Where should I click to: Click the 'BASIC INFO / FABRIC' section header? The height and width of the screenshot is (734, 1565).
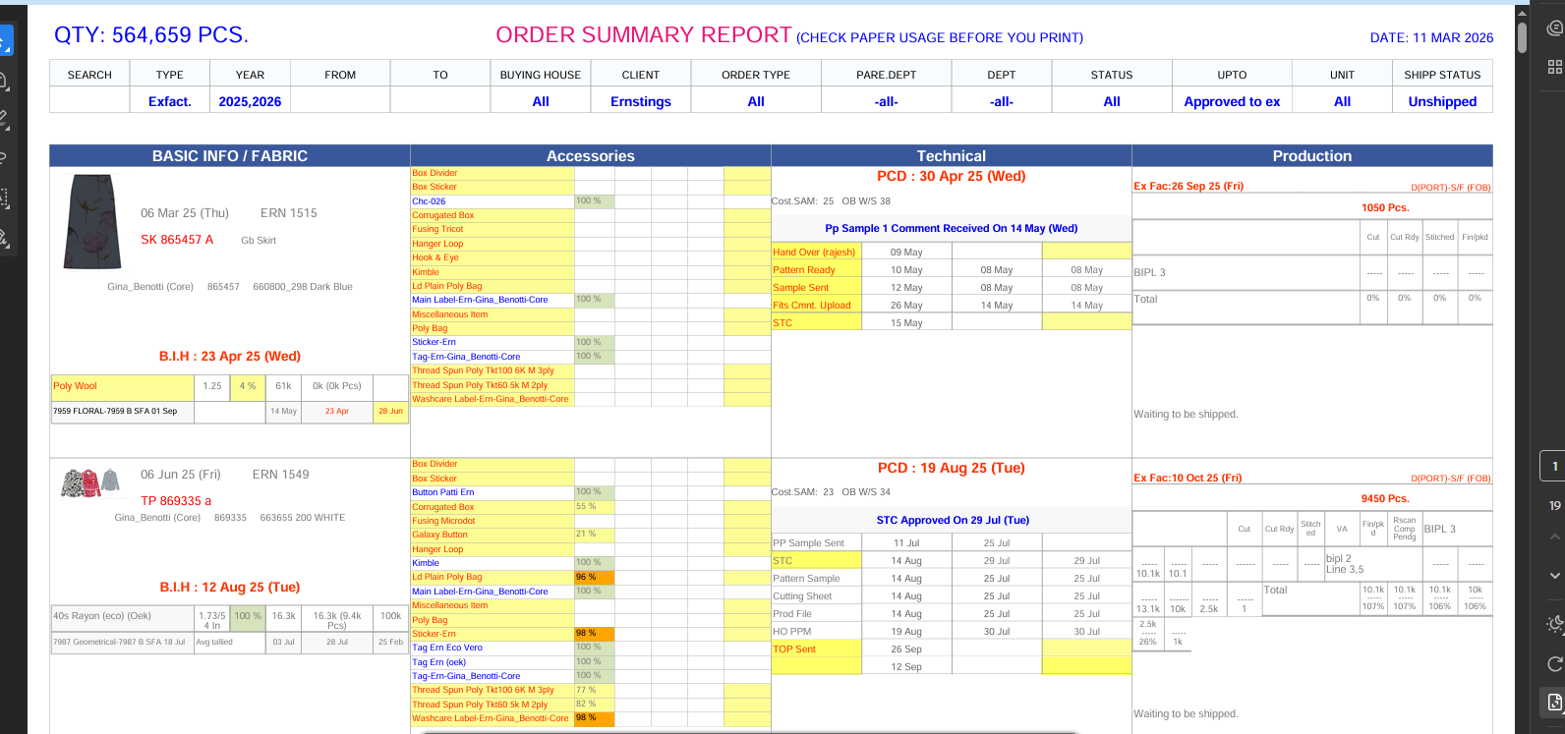point(230,156)
